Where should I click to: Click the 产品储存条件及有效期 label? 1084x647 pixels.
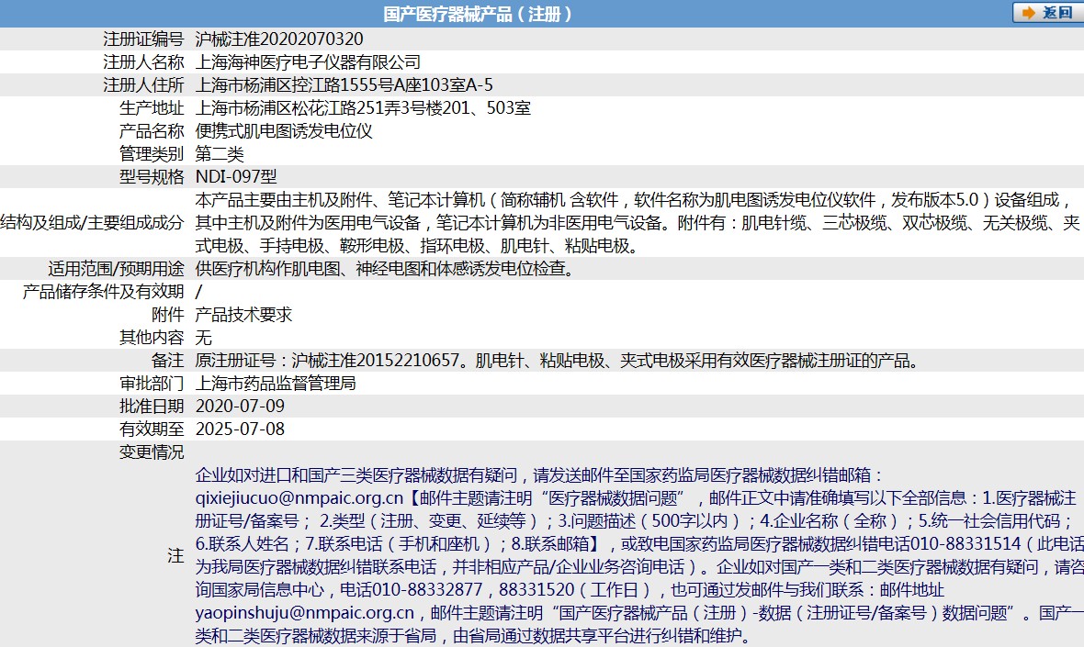[104, 291]
